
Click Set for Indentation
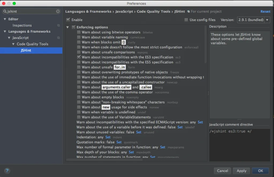pyautogui.click(x=108, y=137)
